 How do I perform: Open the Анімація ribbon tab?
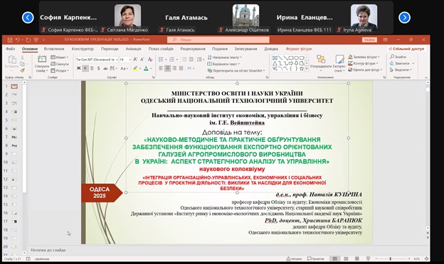pyautogui.click(x=133, y=49)
